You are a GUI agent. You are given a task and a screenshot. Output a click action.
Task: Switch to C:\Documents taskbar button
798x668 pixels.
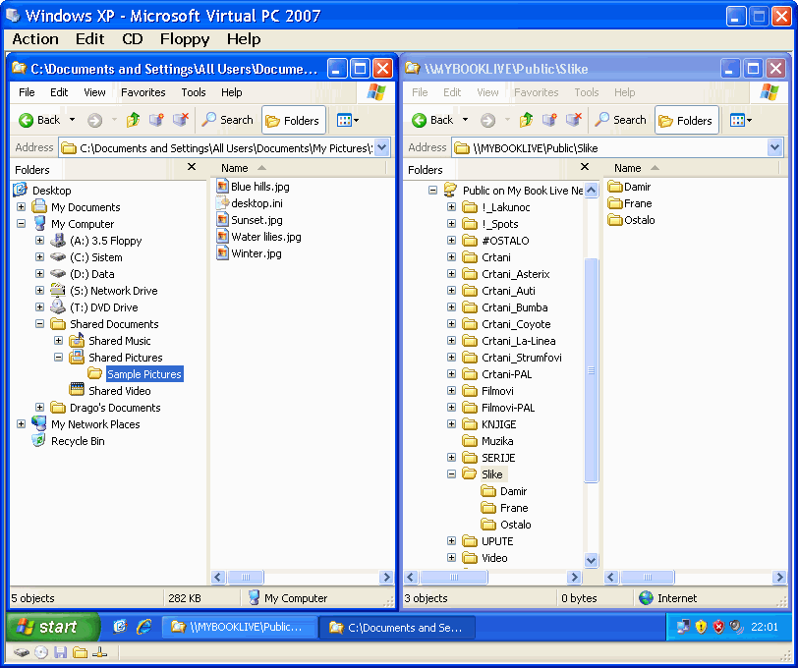397,628
